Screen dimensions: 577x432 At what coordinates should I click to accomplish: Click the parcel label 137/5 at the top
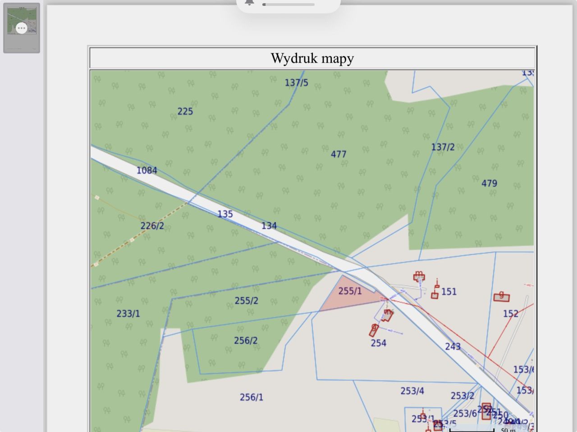click(x=296, y=83)
